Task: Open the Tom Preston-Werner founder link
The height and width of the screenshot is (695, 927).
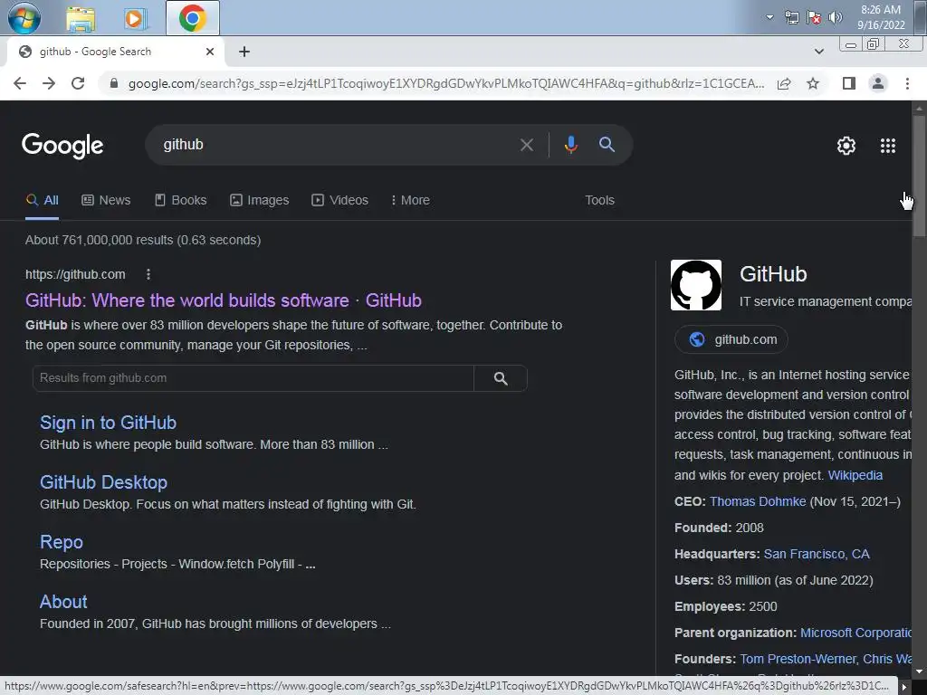Action: (798, 659)
